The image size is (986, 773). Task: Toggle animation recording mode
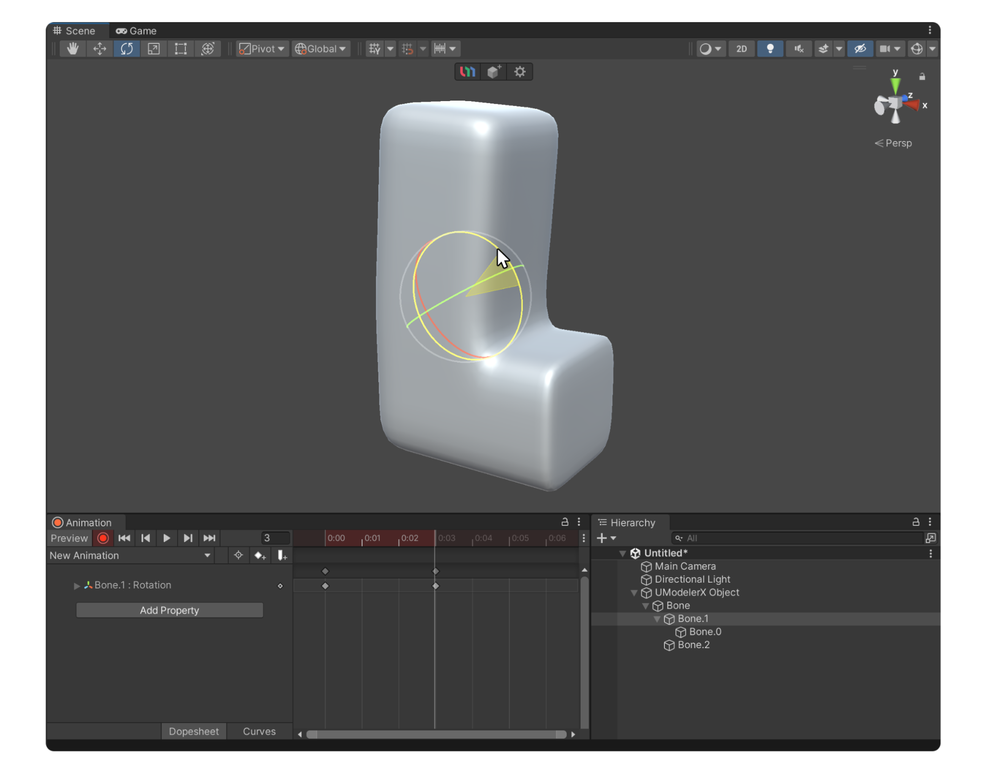click(103, 538)
